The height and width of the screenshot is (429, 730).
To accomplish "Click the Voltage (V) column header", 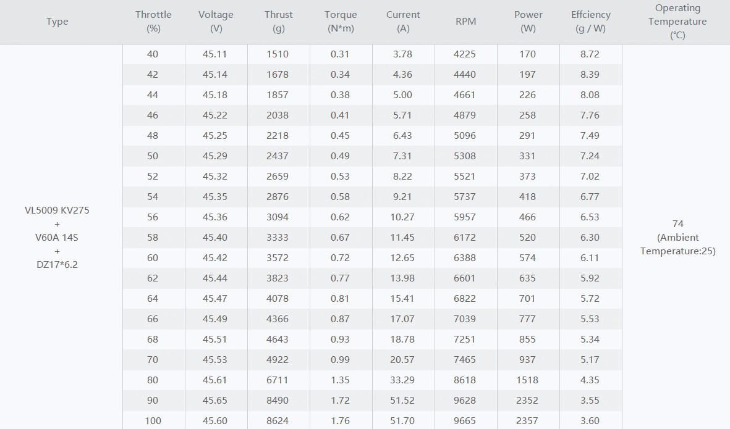I will pos(216,22).
